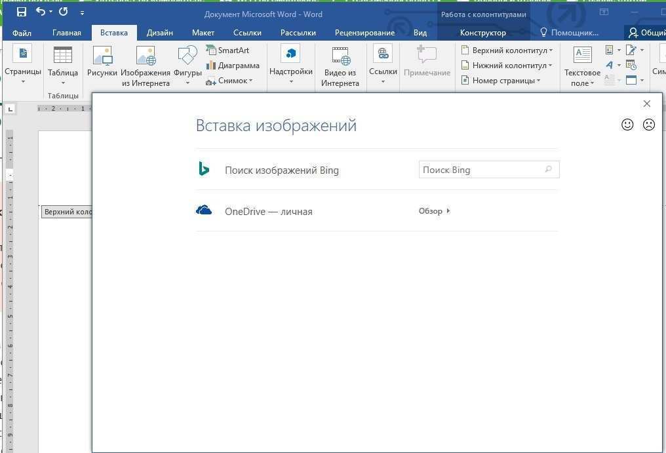Click the Undo arrow icon

point(41,12)
